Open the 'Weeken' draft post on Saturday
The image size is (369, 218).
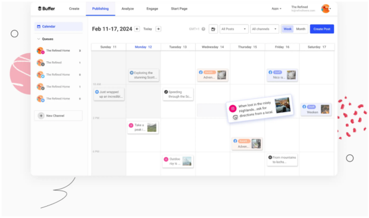point(316,110)
